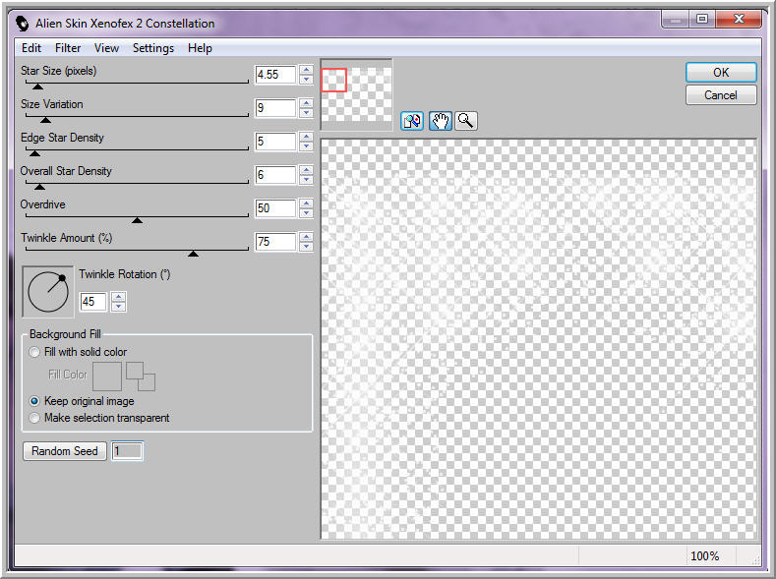The width and height of the screenshot is (776, 579).
Task: Click the Overall Star Density slider handle
Action: point(40,187)
